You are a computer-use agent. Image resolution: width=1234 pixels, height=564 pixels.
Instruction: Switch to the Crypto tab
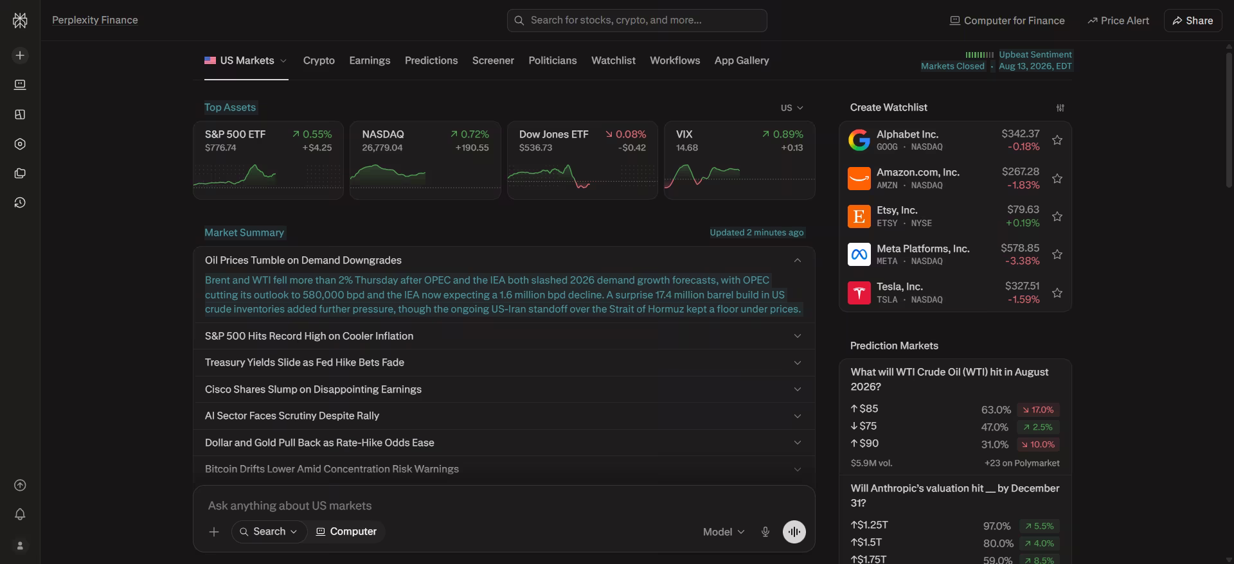coord(319,60)
